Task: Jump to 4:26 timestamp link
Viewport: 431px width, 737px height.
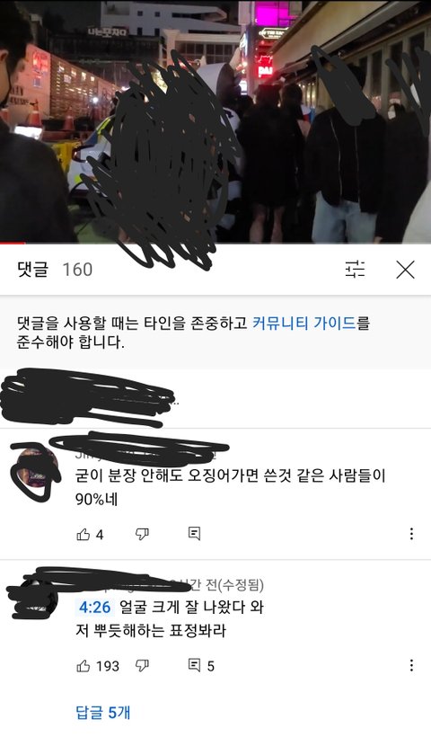Action: click(x=94, y=608)
